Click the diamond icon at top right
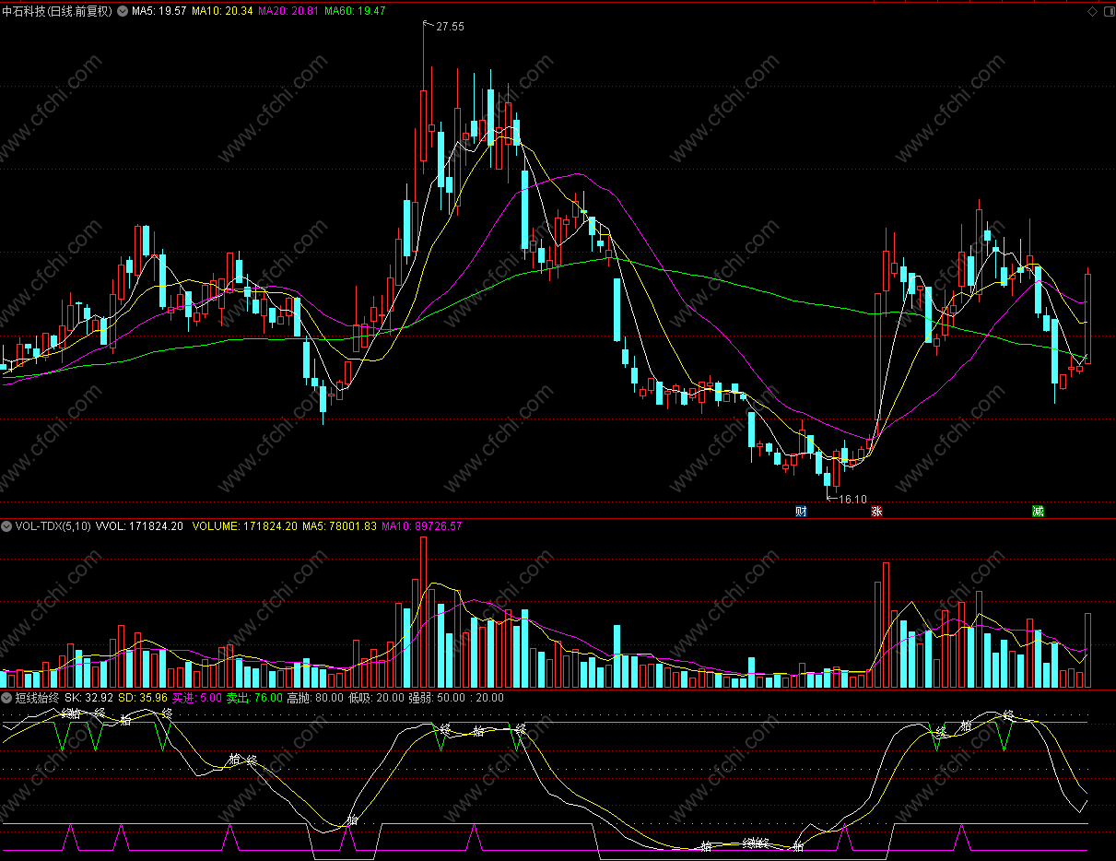The image size is (1116, 861). pyautogui.click(x=1092, y=11)
